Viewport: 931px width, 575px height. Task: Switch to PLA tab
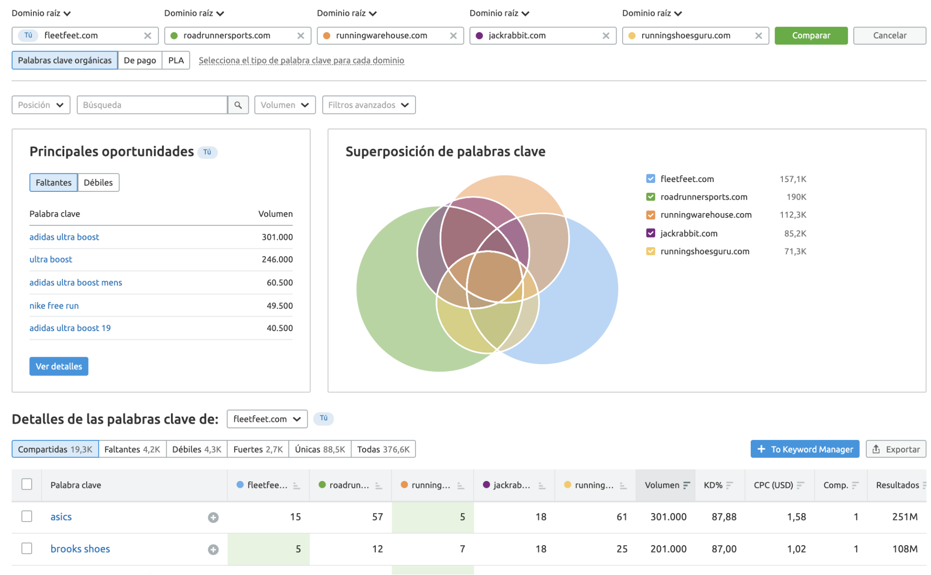click(176, 61)
